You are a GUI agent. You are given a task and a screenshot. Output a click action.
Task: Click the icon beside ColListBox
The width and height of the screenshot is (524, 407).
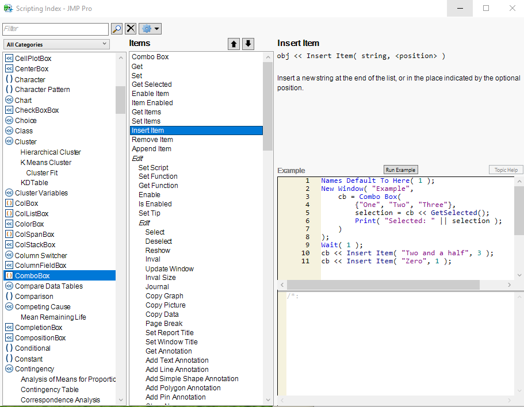click(x=9, y=214)
